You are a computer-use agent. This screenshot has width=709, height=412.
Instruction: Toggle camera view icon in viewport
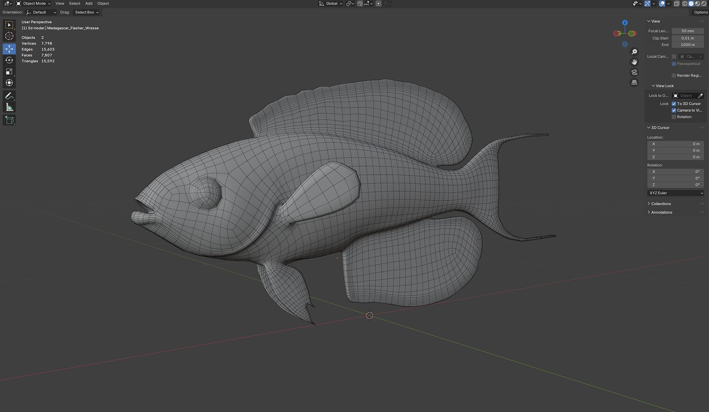coord(634,72)
